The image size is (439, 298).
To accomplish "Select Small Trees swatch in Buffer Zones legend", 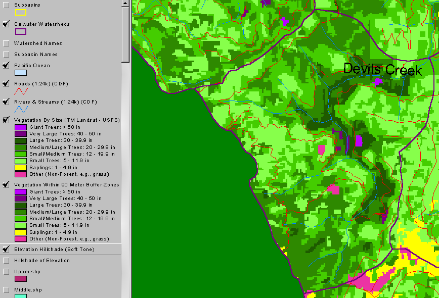I will click(21, 225).
